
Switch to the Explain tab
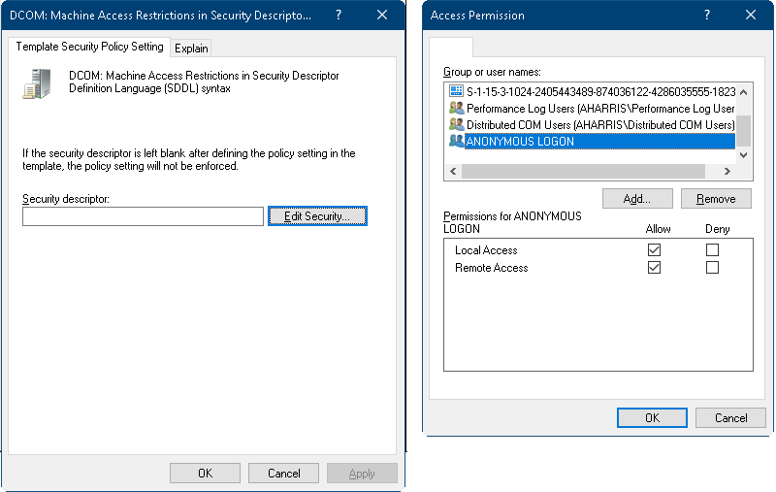click(x=191, y=49)
